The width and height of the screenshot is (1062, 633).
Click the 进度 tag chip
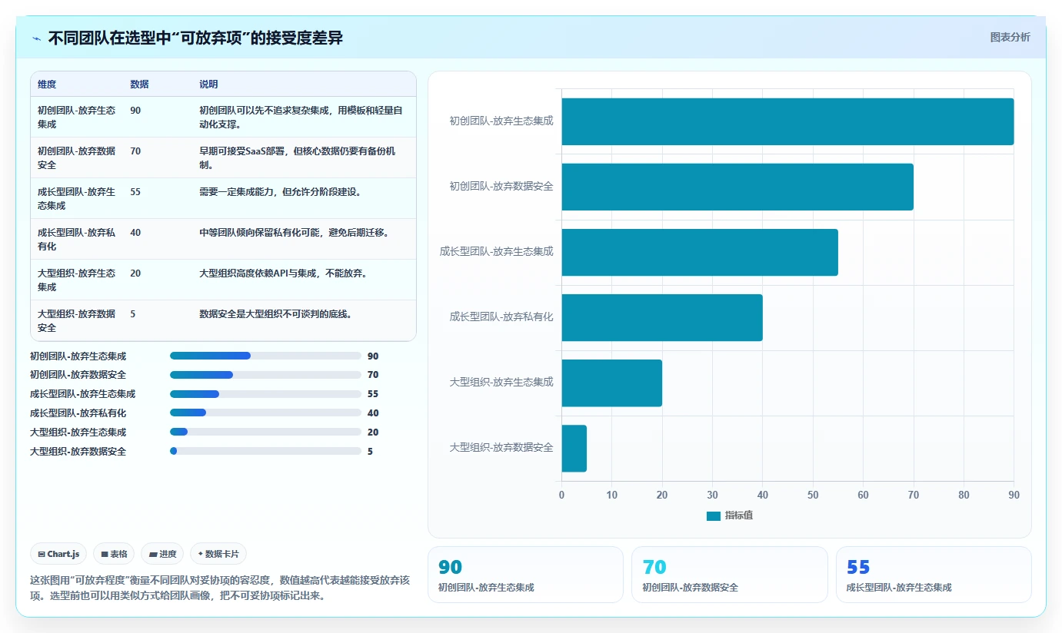click(x=162, y=554)
